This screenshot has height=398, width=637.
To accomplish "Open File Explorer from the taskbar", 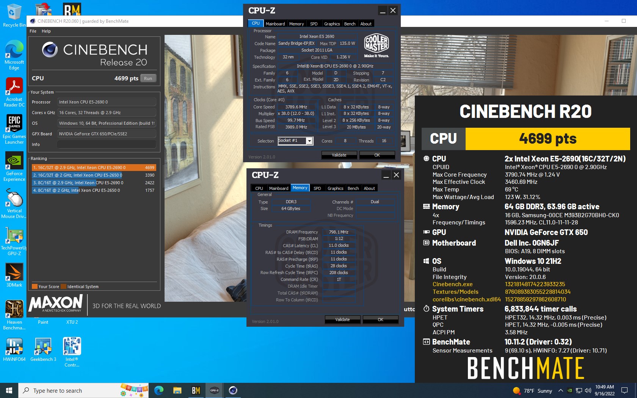I will tap(177, 390).
